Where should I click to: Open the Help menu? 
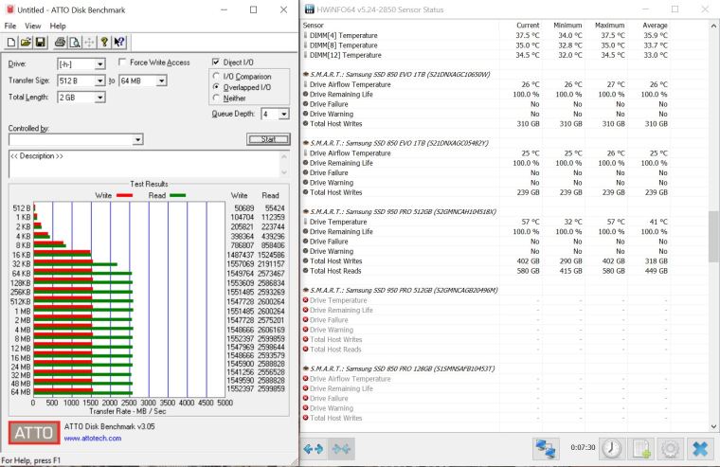tap(58, 27)
